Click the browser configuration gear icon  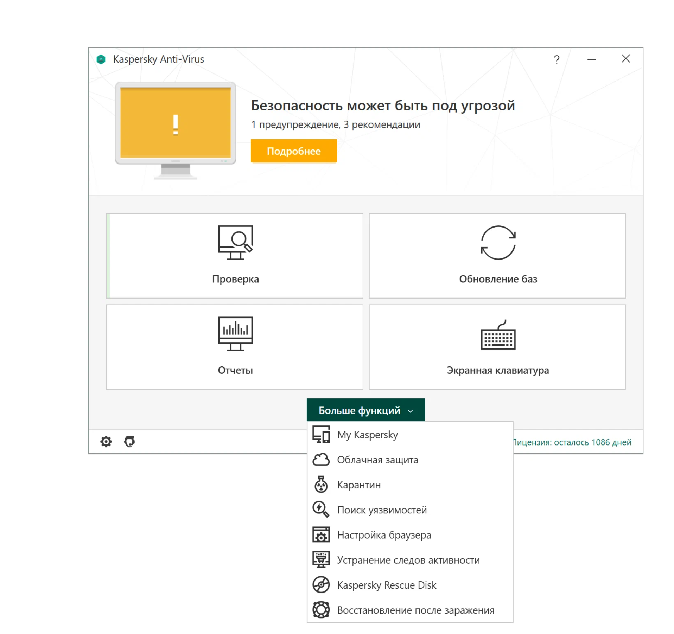tap(321, 534)
